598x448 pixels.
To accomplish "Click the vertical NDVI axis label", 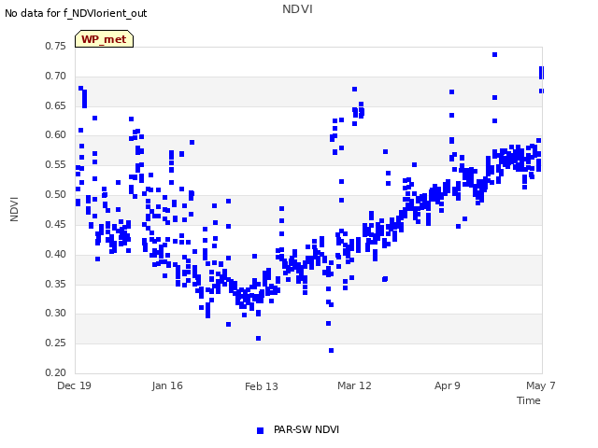I will coord(14,209).
